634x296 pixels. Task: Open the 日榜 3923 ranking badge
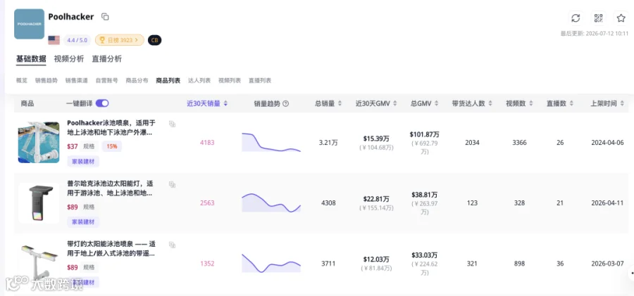point(120,40)
